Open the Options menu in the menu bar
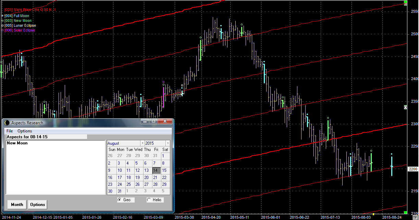This screenshot has width=419, height=220. pyautogui.click(x=25, y=131)
